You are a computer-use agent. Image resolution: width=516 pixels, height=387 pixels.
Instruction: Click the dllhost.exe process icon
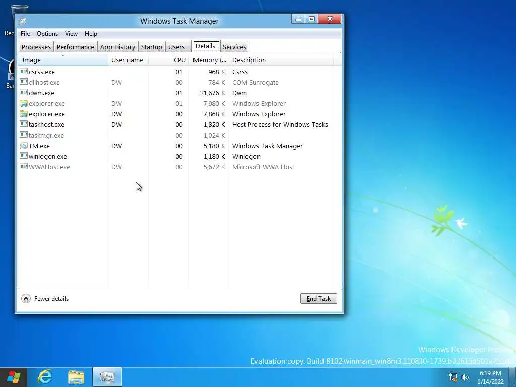point(24,82)
